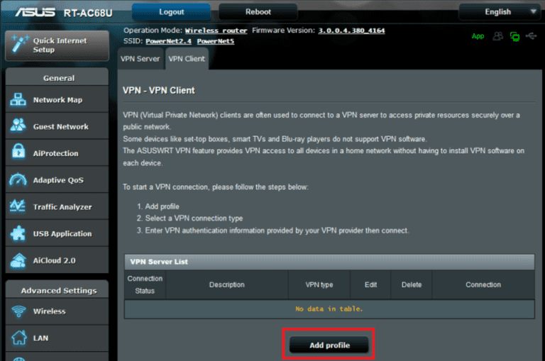This screenshot has height=361, width=545.
Task: Click the Logout button
Action: [171, 12]
